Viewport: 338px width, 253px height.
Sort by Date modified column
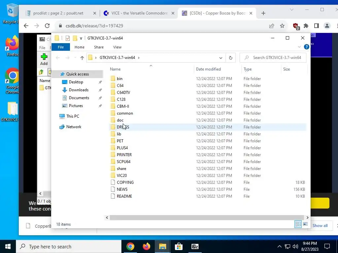(218, 69)
